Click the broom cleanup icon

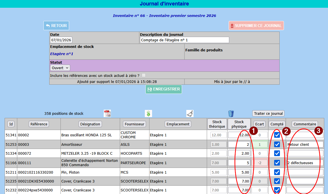click(x=190, y=113)
